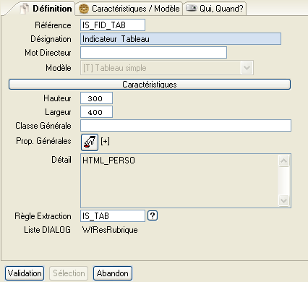Click the Hauteur field showing 300
This screenshot has height=282, width=308.
96,98
